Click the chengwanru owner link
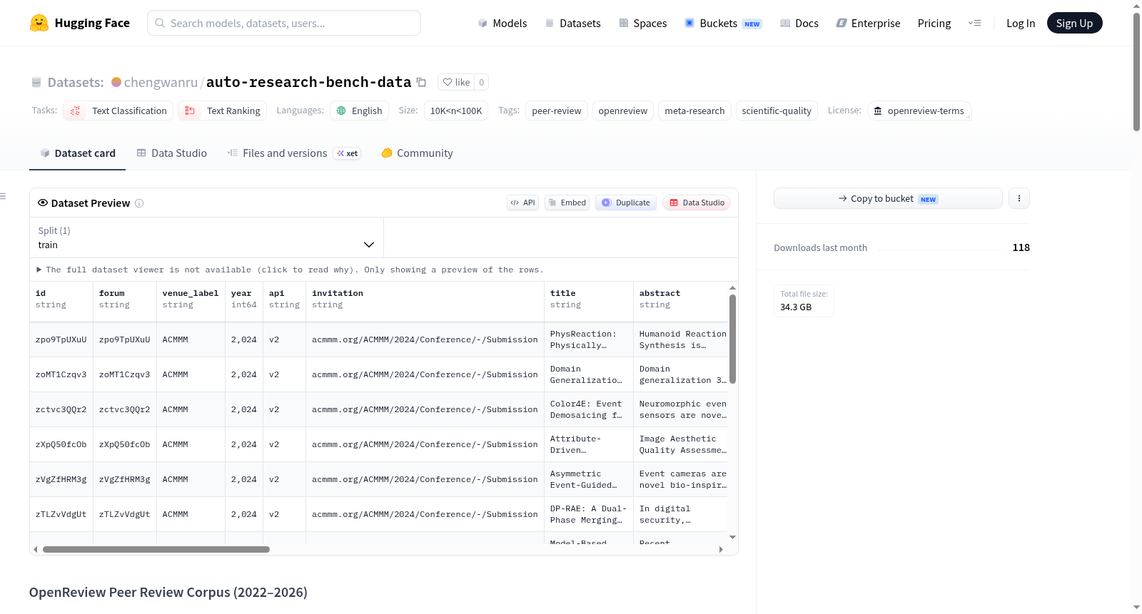Screen dimensions: 1142x614 click(161, 82)
